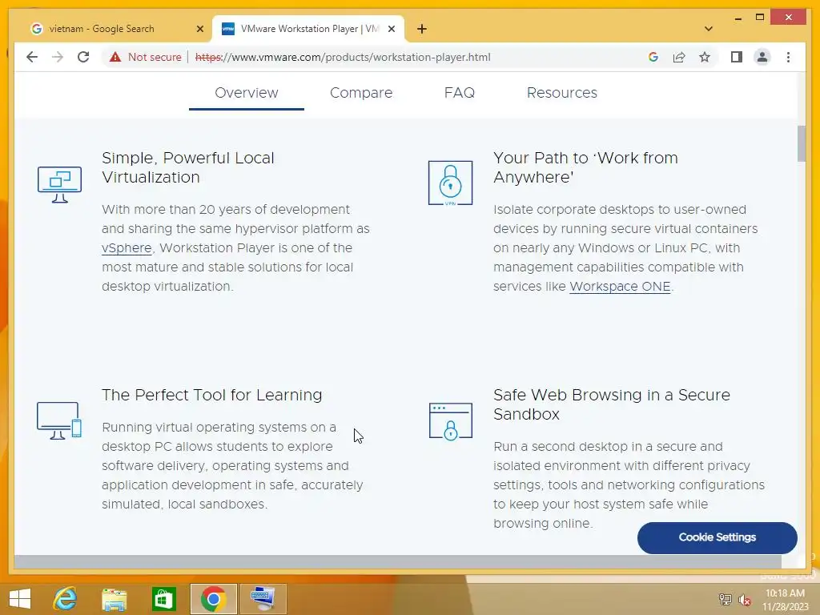Screen dimensions: 820x615
Task: Click the heading Safe Web Browsing in a Secure Sandbox
Action: pos(611,404)
